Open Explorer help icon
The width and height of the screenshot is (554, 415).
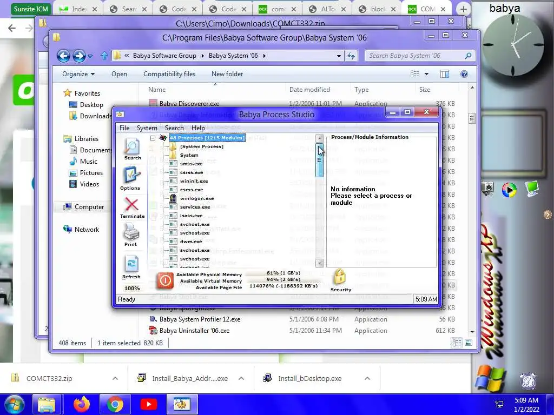click(x=464, y=74)
